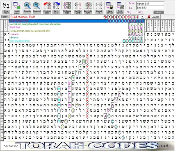
Task: Select highlighted 'Build Maldon, Ruff' list entry
Action: tap(77, 21)
